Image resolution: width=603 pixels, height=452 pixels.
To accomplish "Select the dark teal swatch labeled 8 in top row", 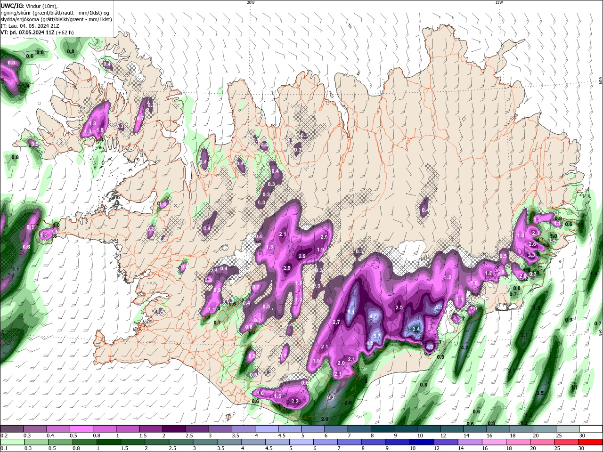I will pos(382,429).
